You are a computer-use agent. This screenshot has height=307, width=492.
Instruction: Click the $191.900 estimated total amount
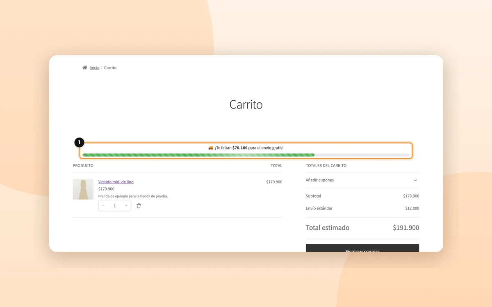click(x=406, y=228)
